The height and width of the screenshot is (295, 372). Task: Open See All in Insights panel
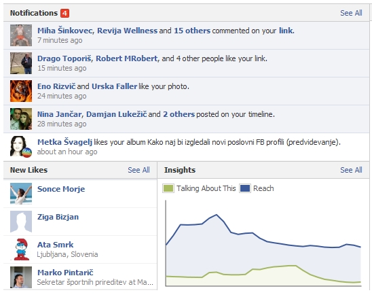point(351,170)
